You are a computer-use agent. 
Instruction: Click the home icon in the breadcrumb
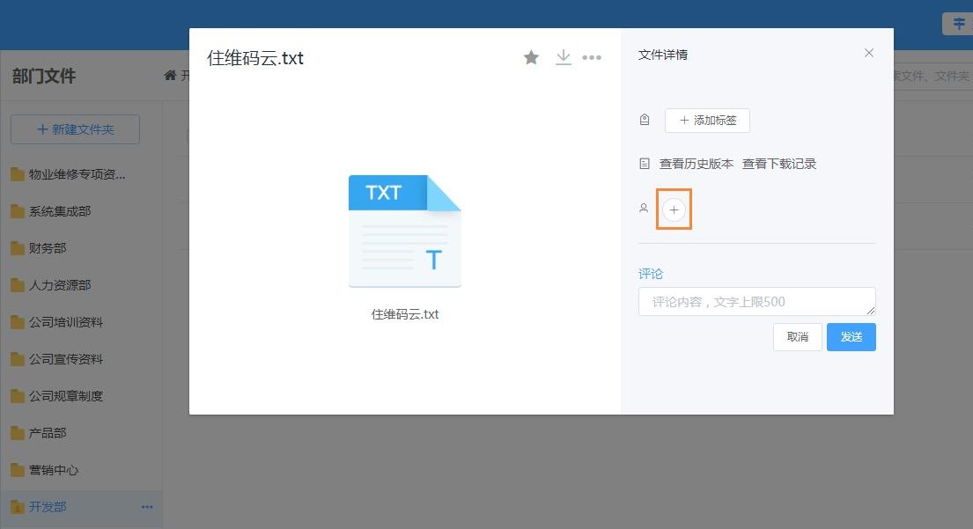tap(170, 75)
